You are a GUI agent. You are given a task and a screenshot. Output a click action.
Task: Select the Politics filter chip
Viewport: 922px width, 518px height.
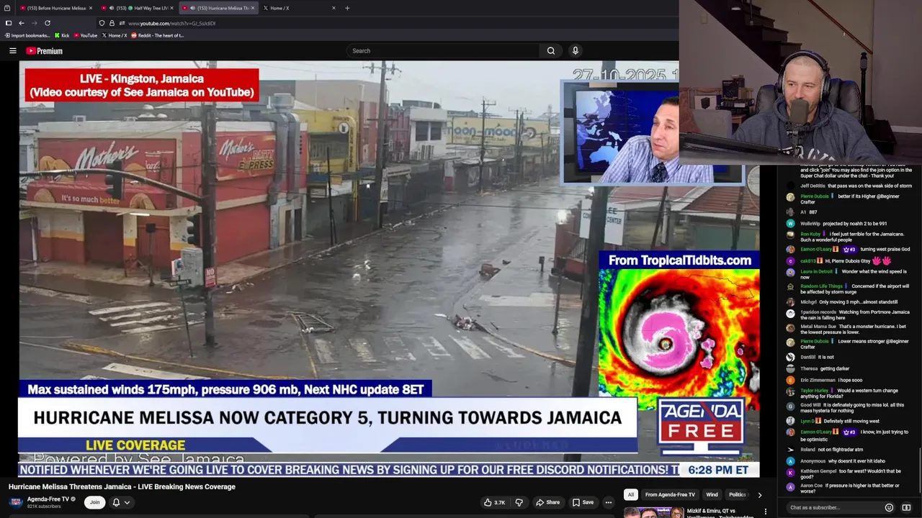pos(737,494)
